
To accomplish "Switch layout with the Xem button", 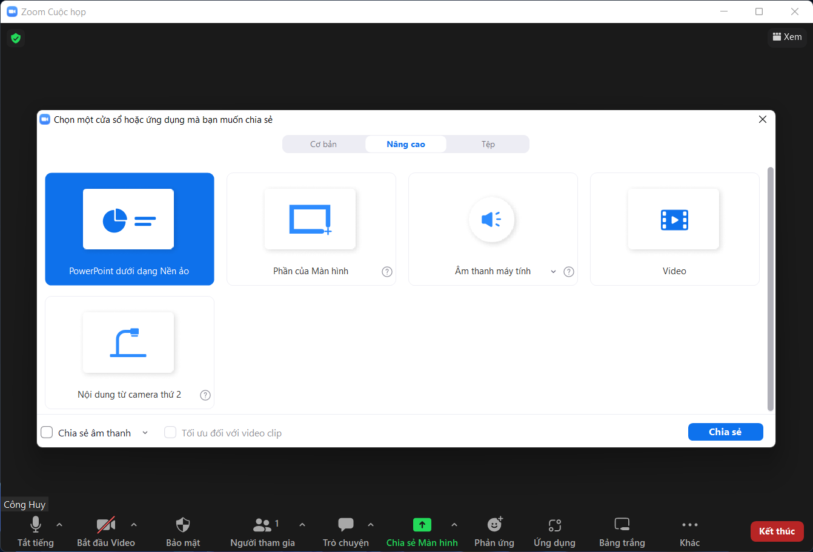I will point(788,37).
